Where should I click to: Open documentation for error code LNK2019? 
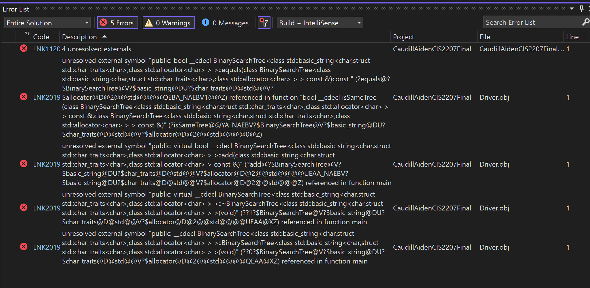pyautogui.click(x=47, y=97)
